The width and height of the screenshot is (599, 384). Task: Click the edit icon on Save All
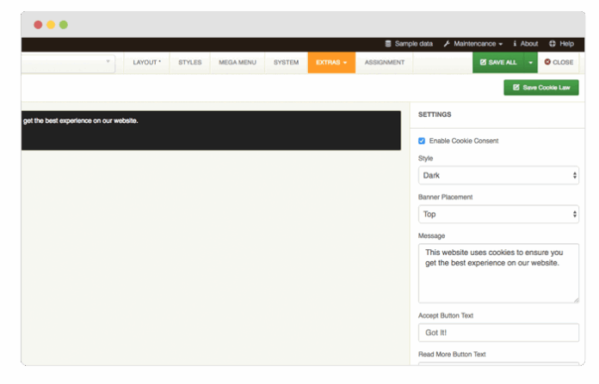tap(484, 62)
